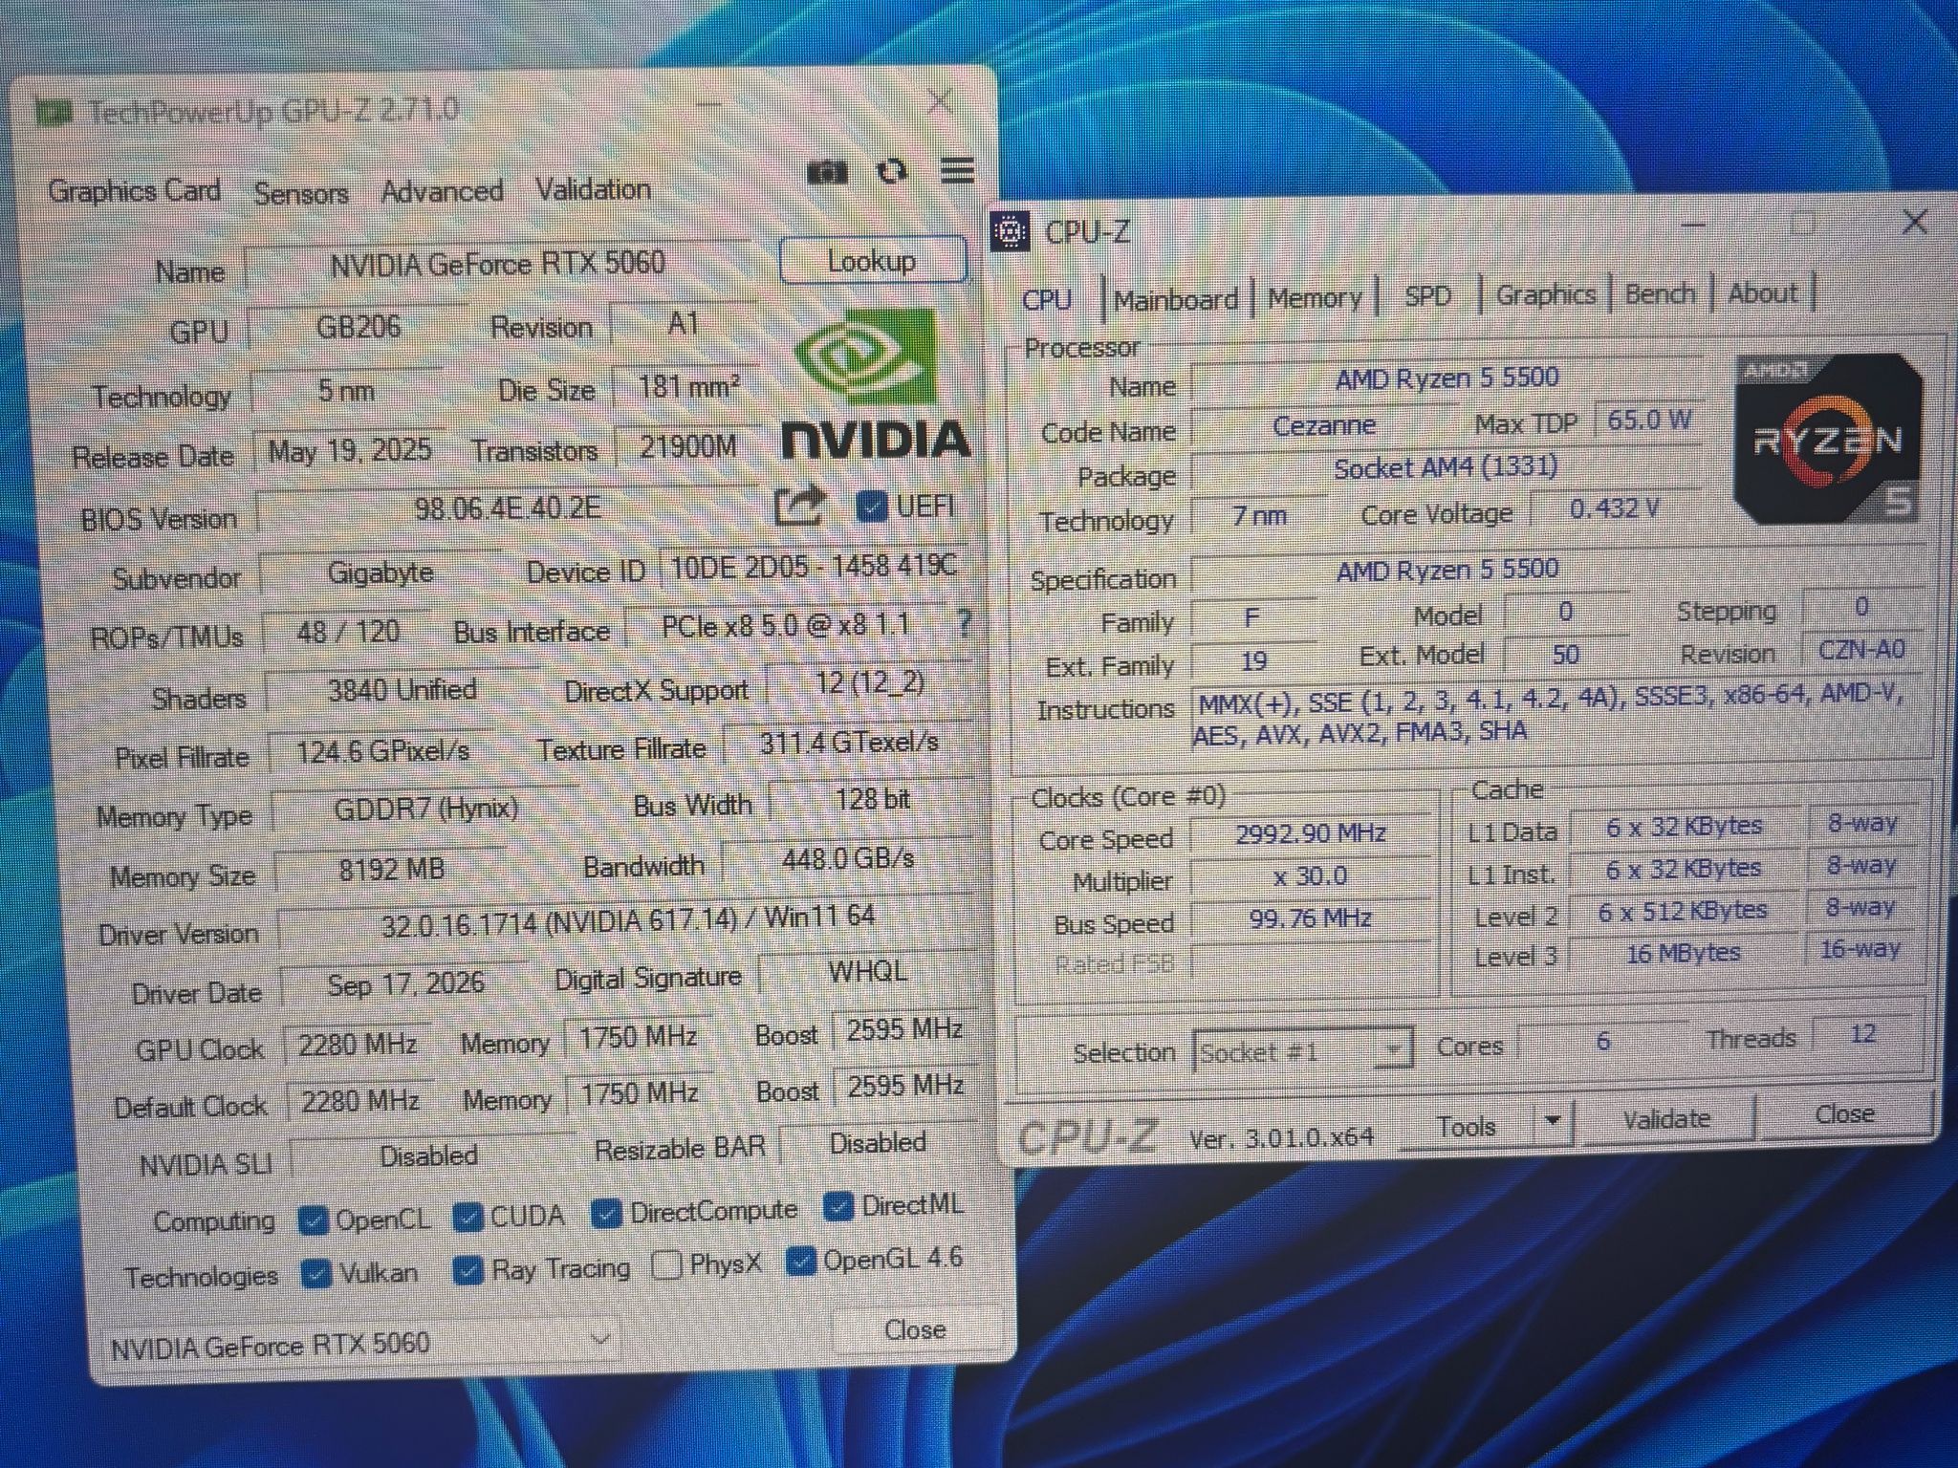Click the Bandwidth value 448.0 GB/s
The height and width of the screenshot is (1468, 1958).
tap(848, 858)
